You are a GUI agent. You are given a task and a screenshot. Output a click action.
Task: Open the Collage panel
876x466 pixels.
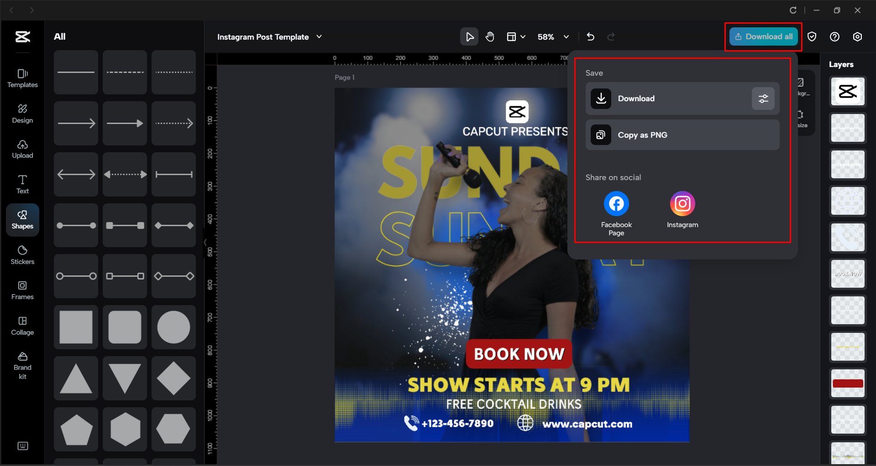(x=22, y=325)
